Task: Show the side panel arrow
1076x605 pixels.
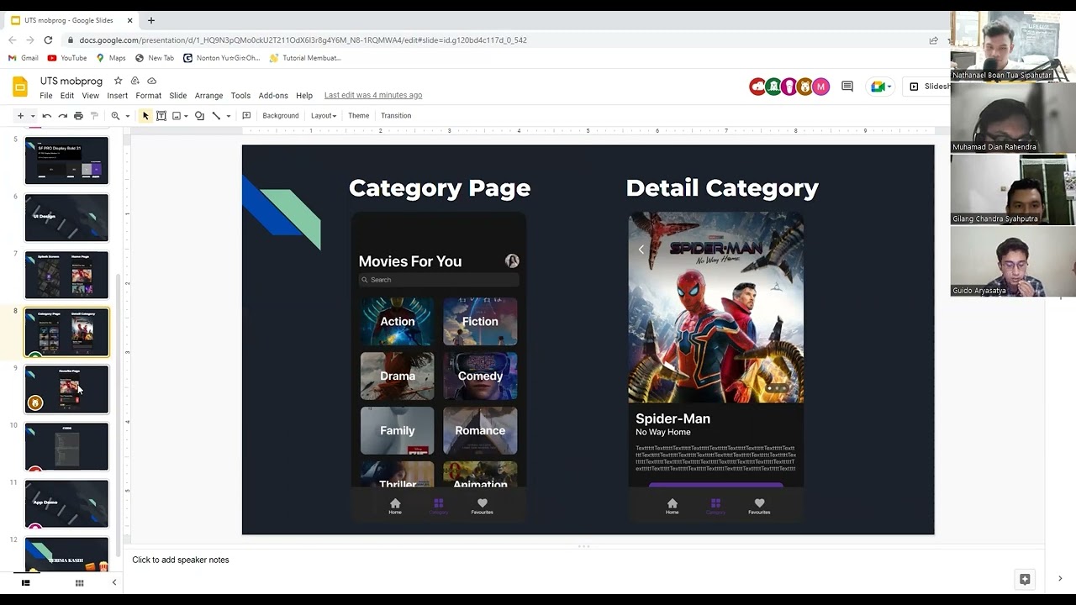Action: [x=1060, y=579]
